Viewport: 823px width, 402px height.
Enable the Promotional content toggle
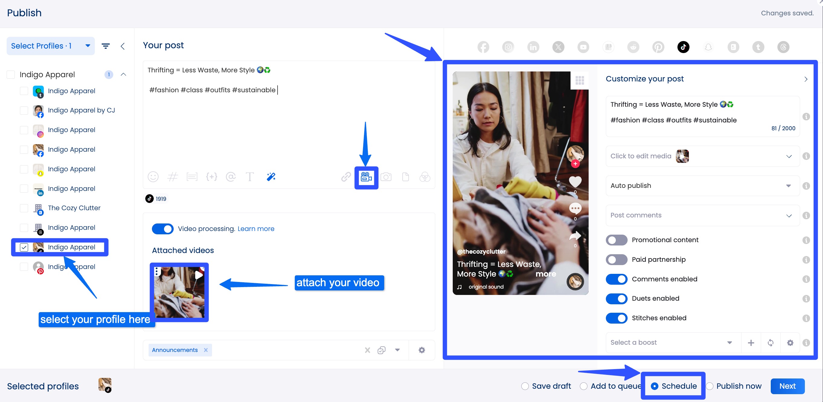616,240
